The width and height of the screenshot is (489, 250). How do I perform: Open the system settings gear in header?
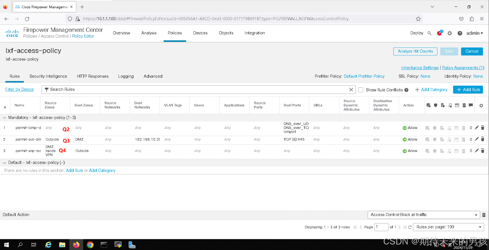click(x=450, y=33)
